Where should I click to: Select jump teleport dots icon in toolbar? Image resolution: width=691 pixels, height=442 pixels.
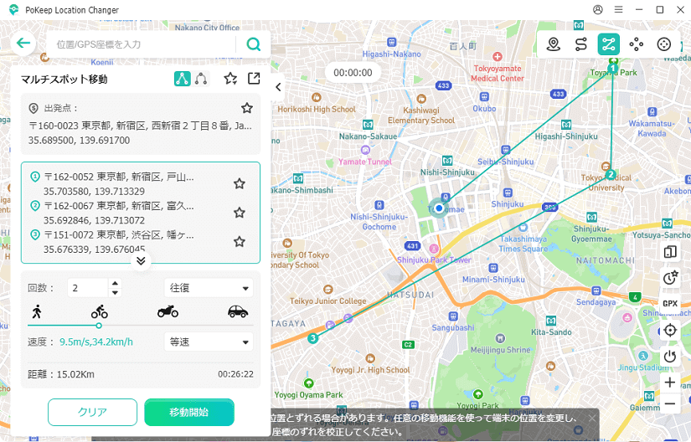(636, 44)
